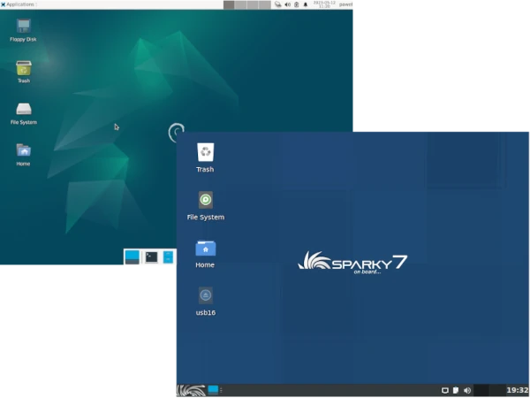Launch the Terminal emulator from the bottom dock
This screenshot has width=530, height=398.
click(151, 257)
